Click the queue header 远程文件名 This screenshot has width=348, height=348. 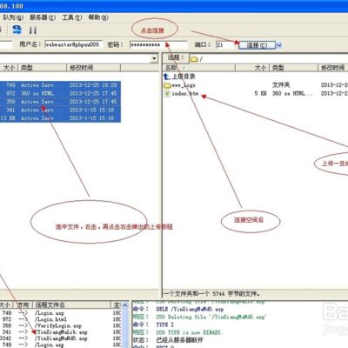coord(71,304)
